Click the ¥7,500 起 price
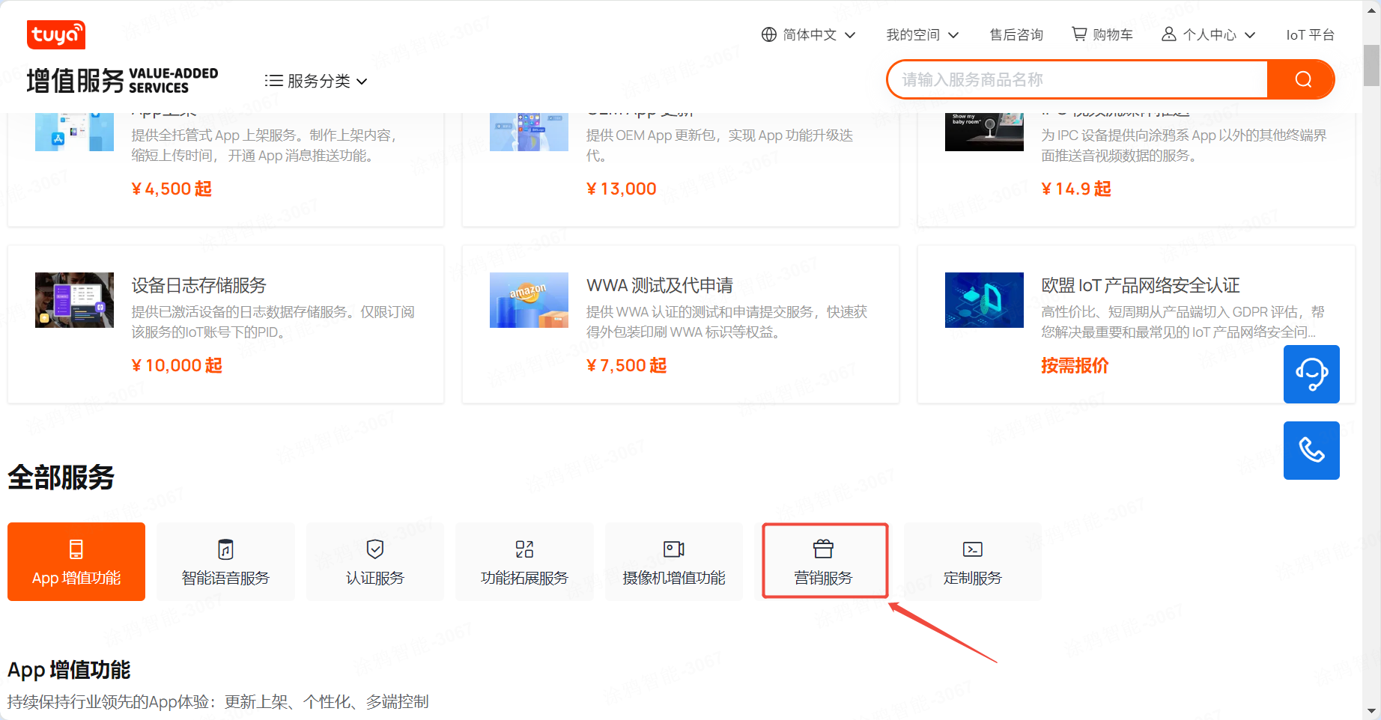Image resolution: width=1381 pixels, height=720 pixels. (x=626, y=365)
